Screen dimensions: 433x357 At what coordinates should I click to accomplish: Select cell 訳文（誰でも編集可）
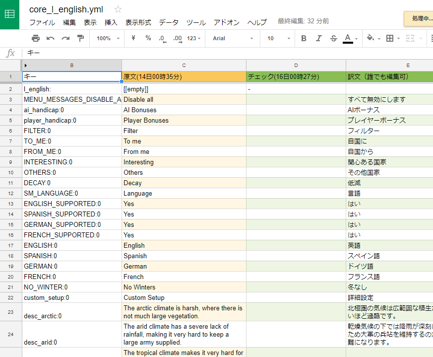tap(389, 76)
